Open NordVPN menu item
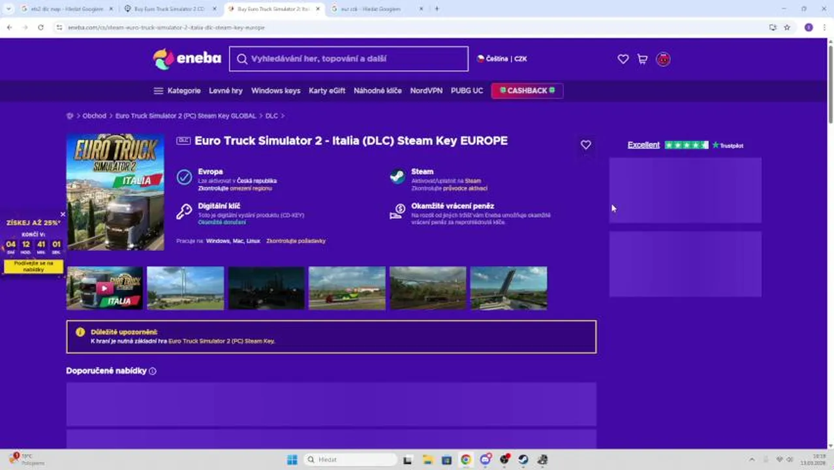 click(x=426, y=91)
